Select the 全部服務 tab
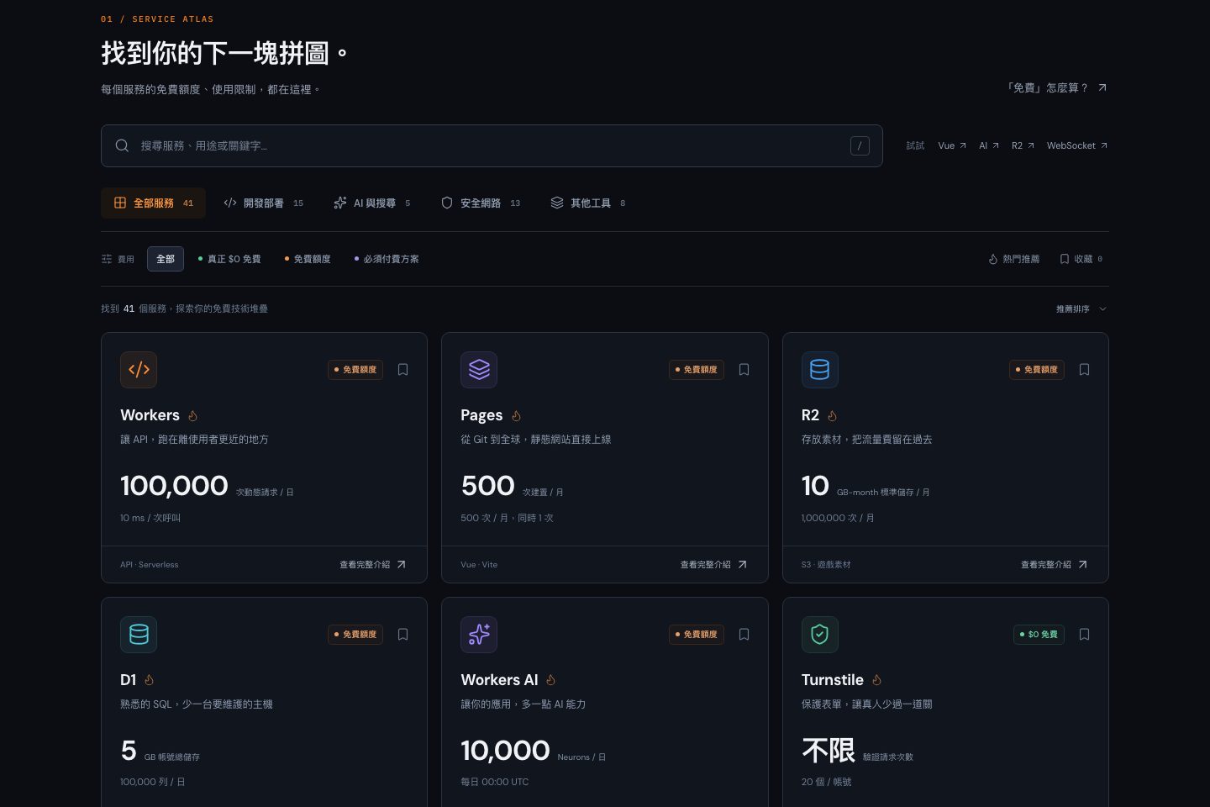The height and width of the screenshot is (807, 1210). [x=153, y=203]
